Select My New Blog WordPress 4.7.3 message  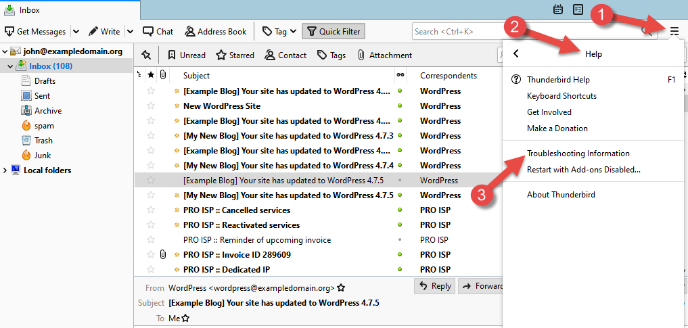pyautogui.click(x=288, y=135)
